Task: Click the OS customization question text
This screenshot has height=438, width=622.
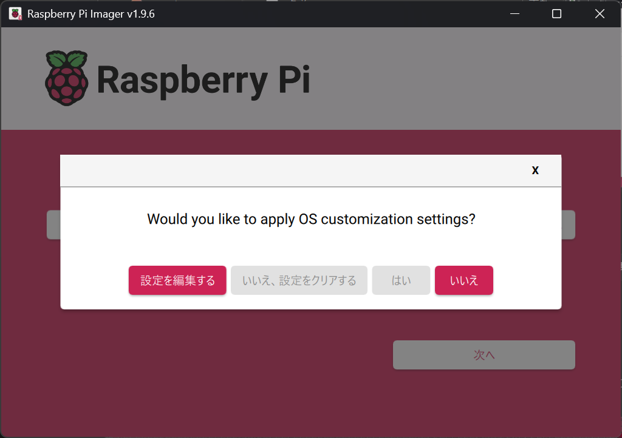Action: pyautogui.click(x=311, y=220)
